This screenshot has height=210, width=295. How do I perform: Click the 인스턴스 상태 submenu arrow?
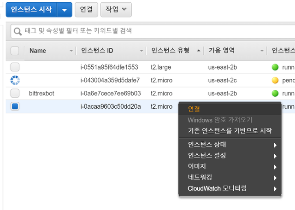275,145
